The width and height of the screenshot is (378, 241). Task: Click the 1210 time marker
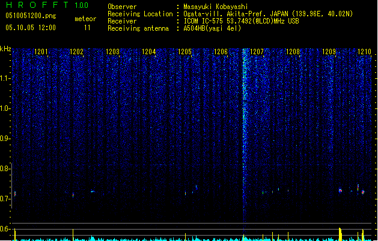[x=364, y=52]
